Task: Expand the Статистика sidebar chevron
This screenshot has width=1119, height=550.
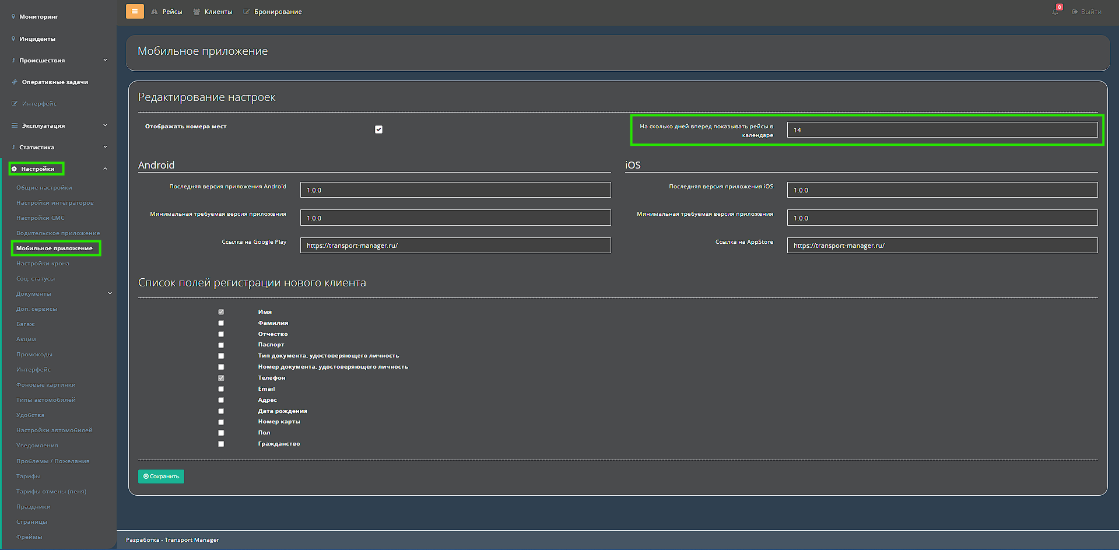Action: point(105,147)
